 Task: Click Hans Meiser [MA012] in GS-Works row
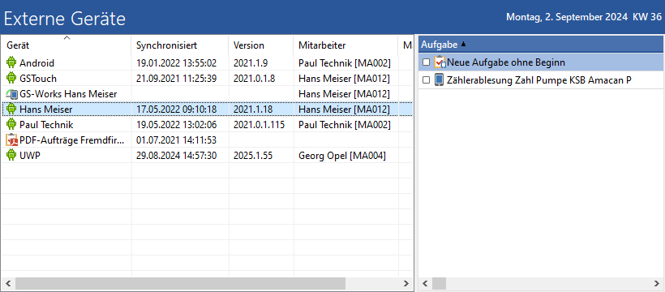(344, 94)
